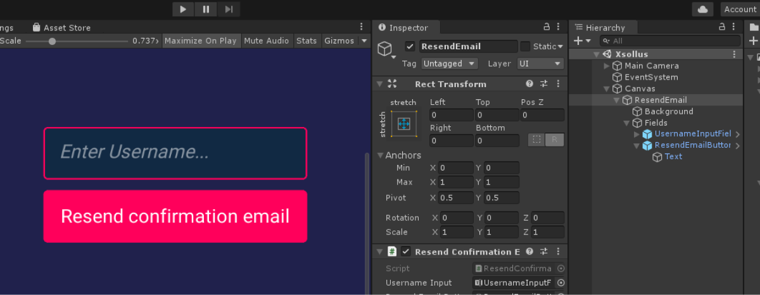Screen dimensions: 760x295
Task: Open the Rect Transform help icon
Action: coord(529,84)
